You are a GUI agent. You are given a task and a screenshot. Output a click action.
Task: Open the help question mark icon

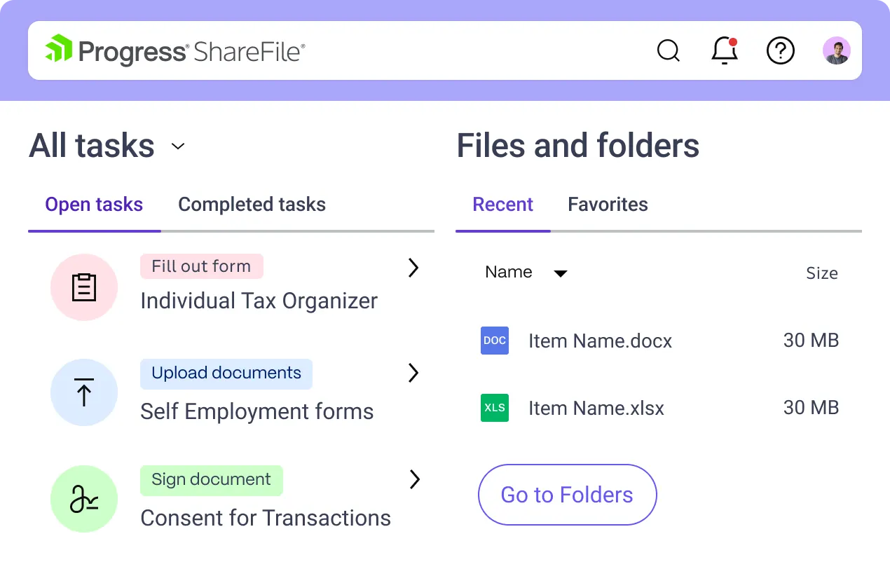780,50
